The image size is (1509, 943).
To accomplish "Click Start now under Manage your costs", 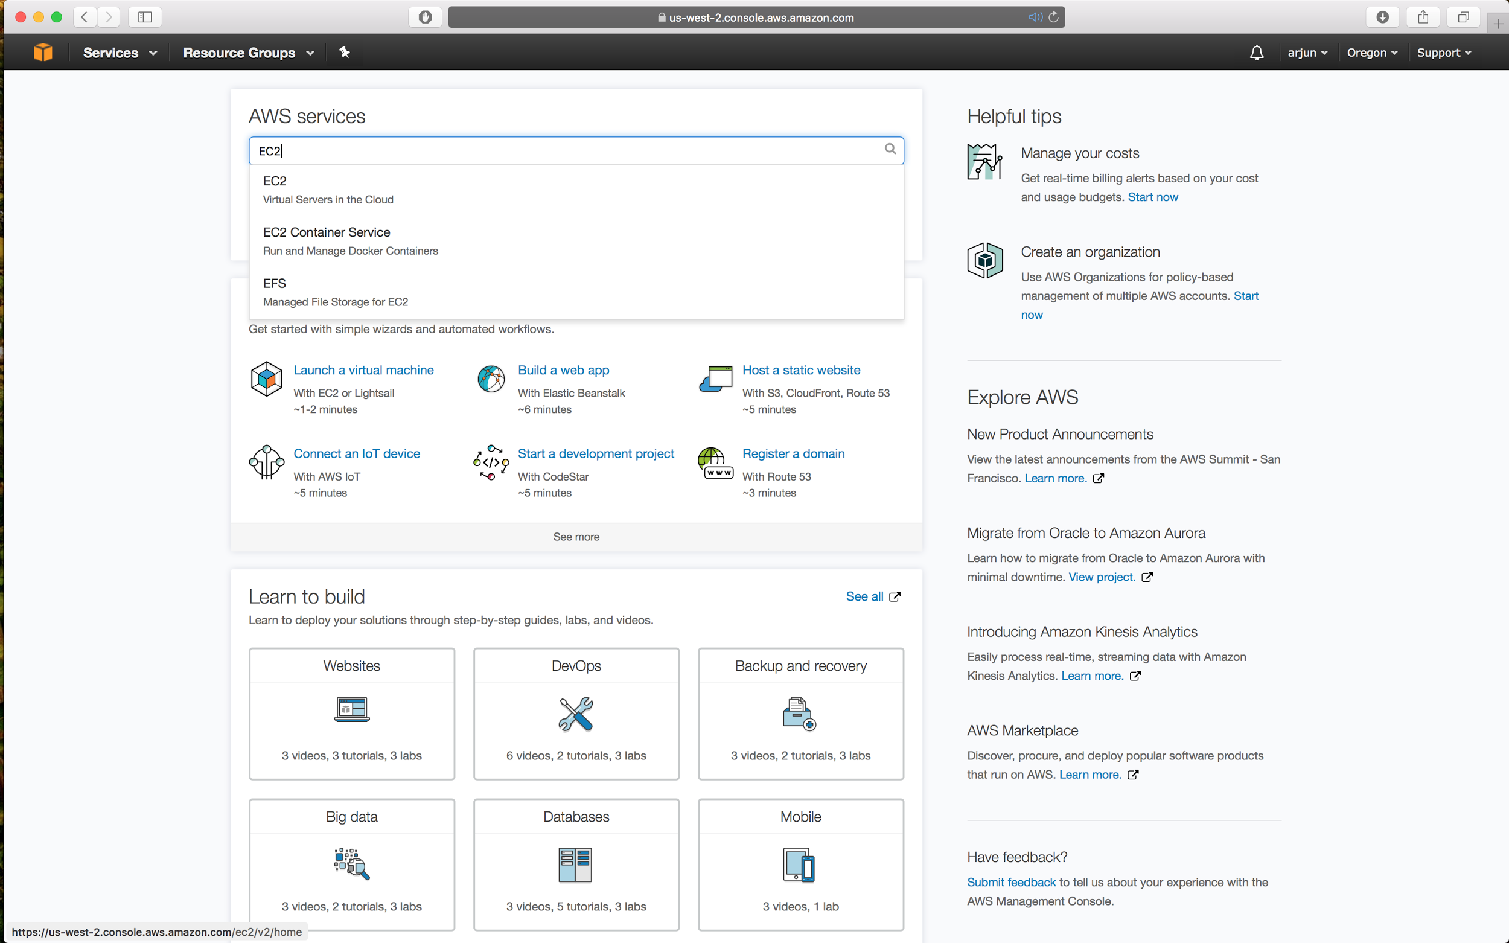I will click(x=1152, y=197).
